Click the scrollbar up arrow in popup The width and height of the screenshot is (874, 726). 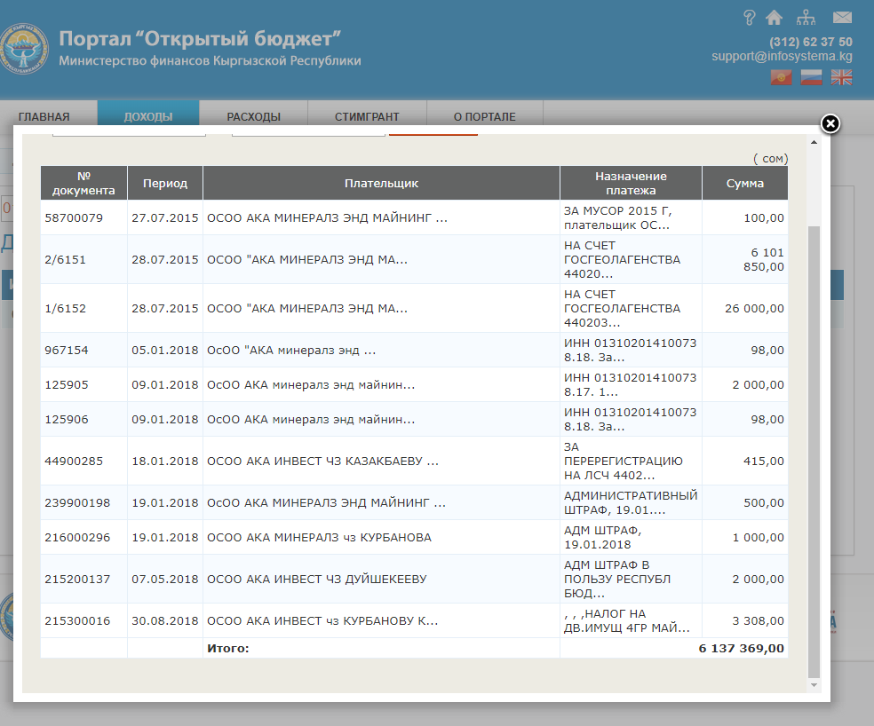coord(814,142)
